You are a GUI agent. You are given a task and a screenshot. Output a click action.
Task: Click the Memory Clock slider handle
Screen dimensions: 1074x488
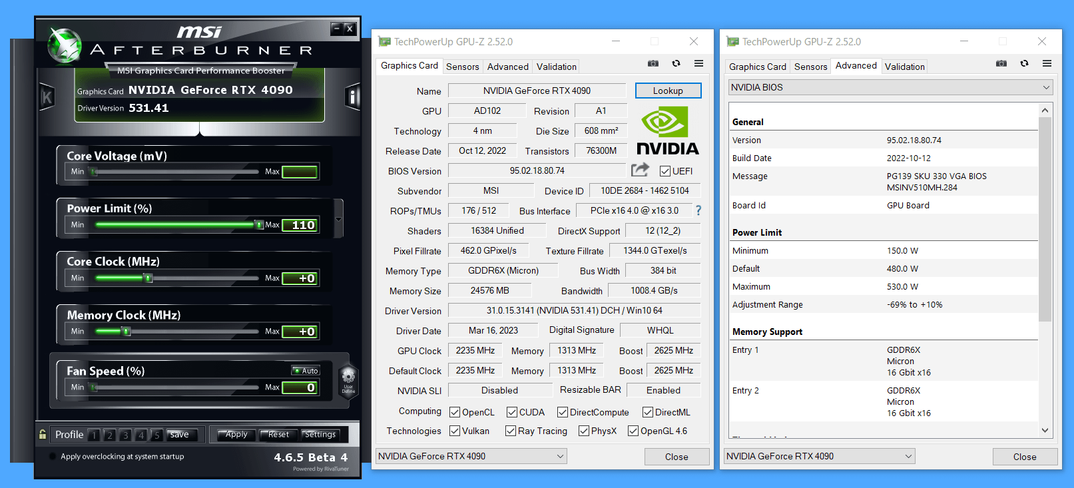(127, 332)
